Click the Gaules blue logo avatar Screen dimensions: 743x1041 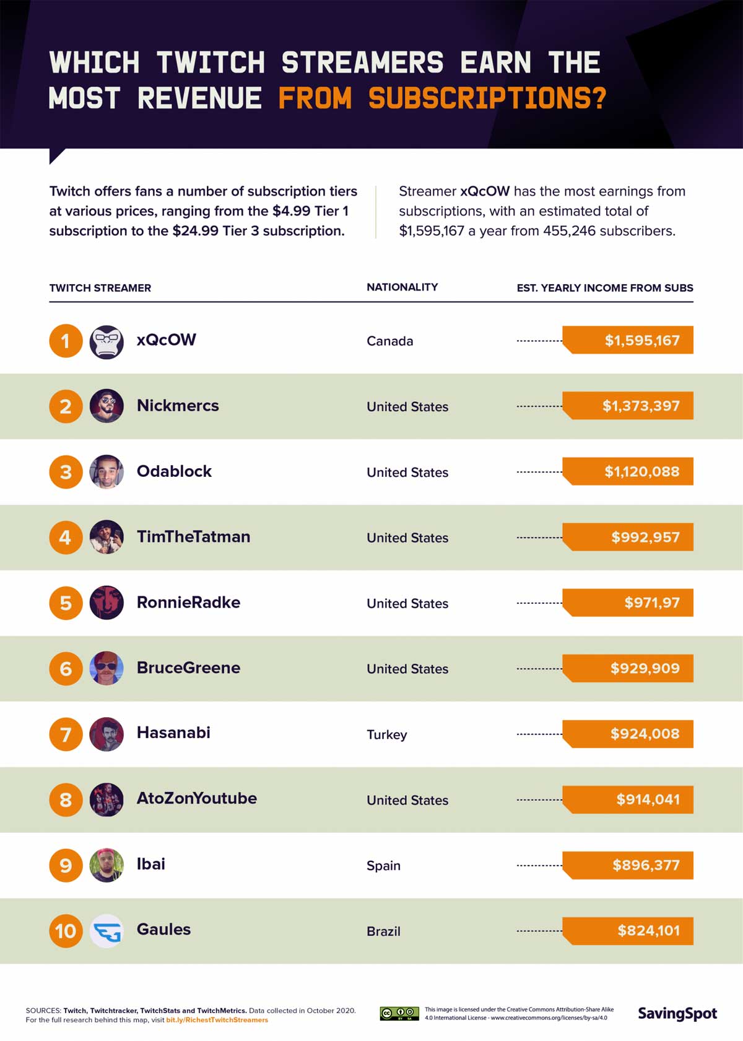pos(106,931)
